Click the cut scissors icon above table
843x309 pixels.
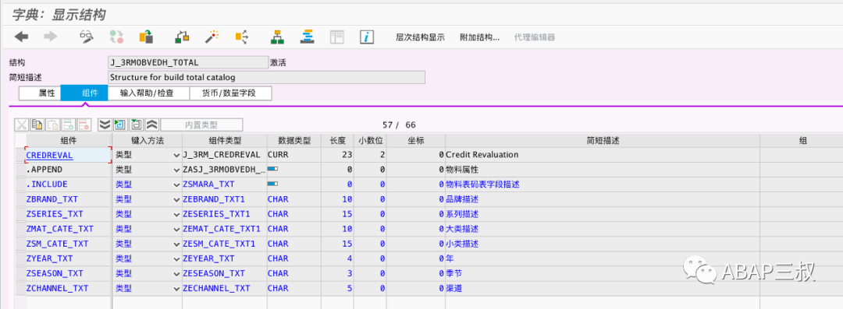[x=22, y=125]
